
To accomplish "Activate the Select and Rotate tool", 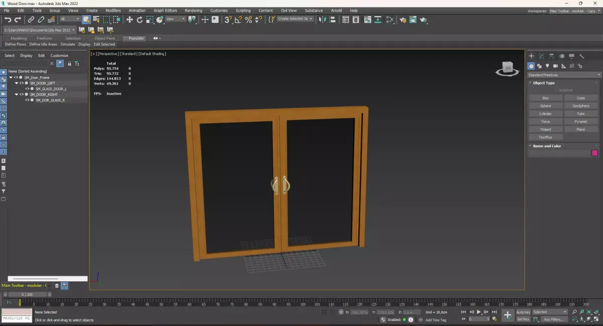I will [x=140, y=20].
